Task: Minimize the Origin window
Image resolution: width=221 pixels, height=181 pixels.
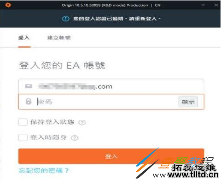Action: point(203,5)
